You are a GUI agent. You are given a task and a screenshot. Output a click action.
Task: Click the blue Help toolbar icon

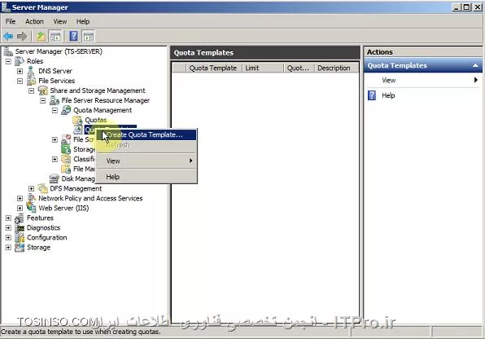pos(73,36)
